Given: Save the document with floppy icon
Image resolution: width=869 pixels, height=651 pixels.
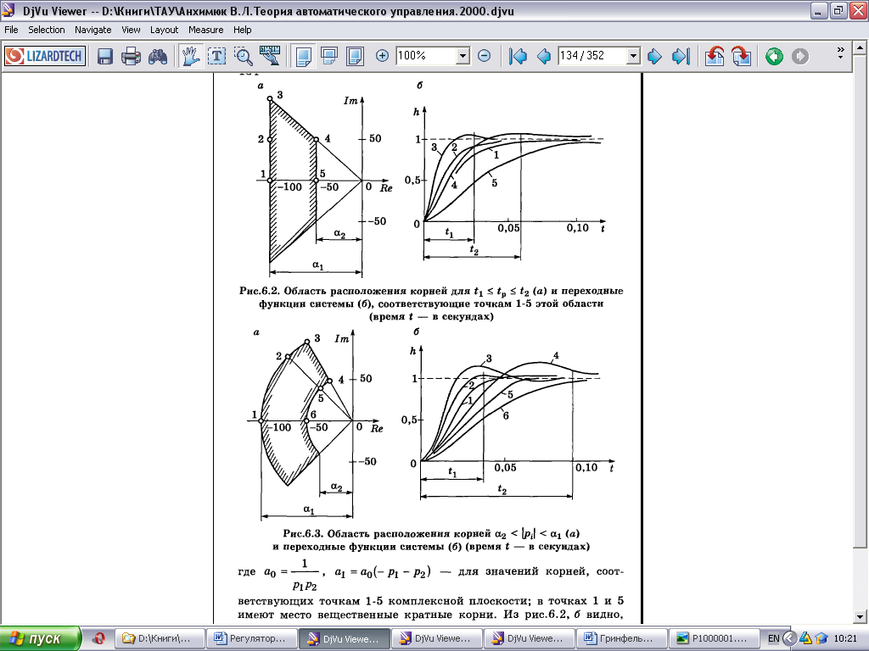Looking at the screenshot, I should (104, 56).
